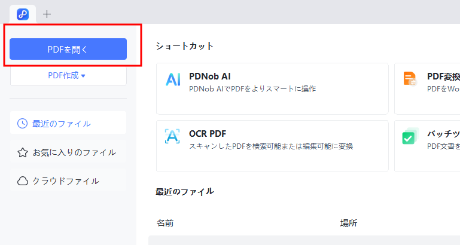Open the バッチ processing shortcut card

pyautogui.click(x=427, y=146)
